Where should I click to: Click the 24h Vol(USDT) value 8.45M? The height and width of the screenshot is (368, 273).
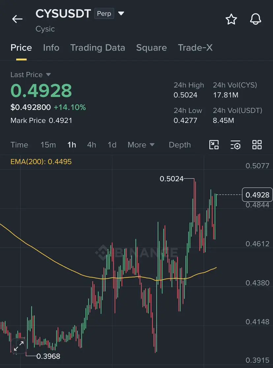pyautogui.click(x=224, y=120)
